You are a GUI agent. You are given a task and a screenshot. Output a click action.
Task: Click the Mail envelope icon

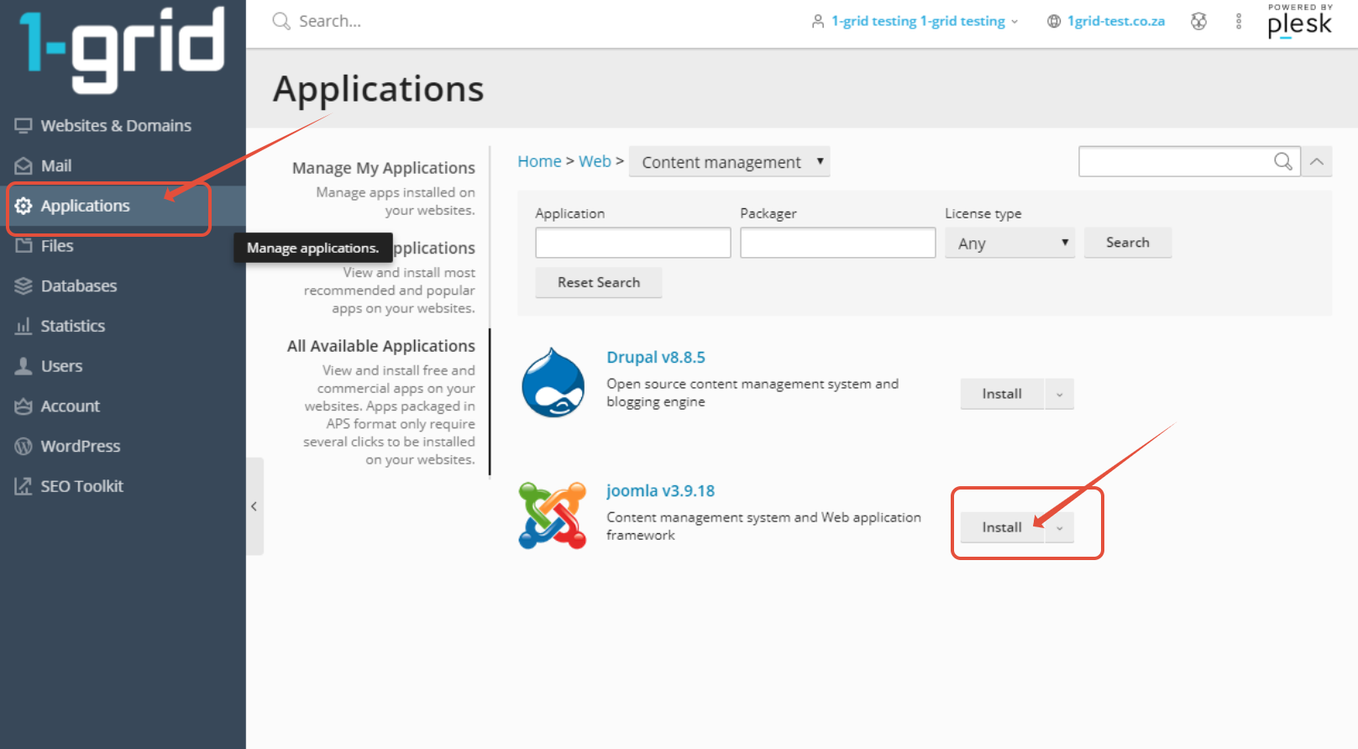tap(24, 166)
